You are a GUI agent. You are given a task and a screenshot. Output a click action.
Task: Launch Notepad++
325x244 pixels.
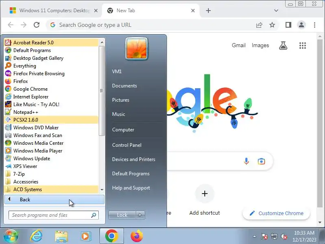(51, 112)
